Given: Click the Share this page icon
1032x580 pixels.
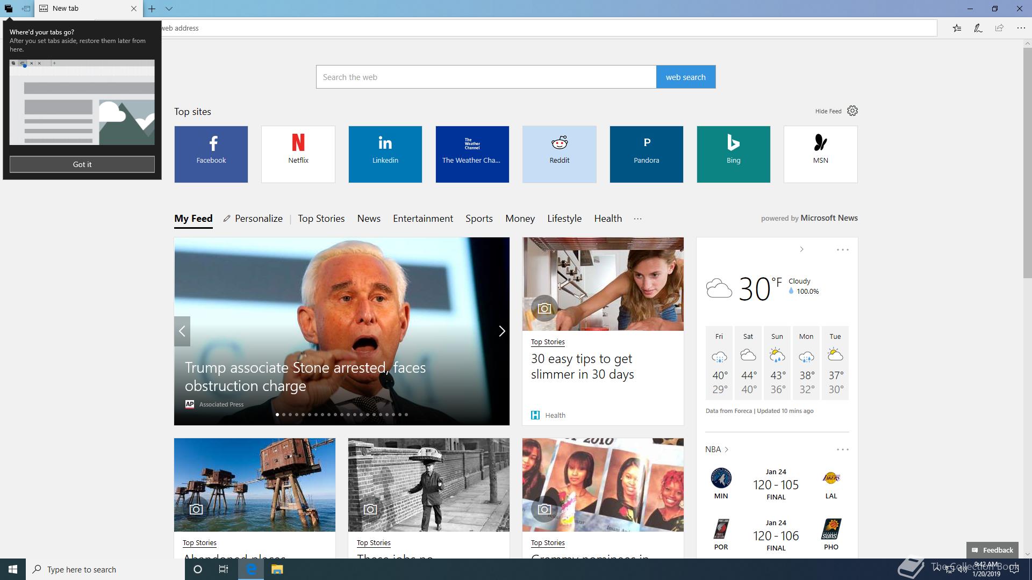Looking at the screenshot, I should click(999, 28).
